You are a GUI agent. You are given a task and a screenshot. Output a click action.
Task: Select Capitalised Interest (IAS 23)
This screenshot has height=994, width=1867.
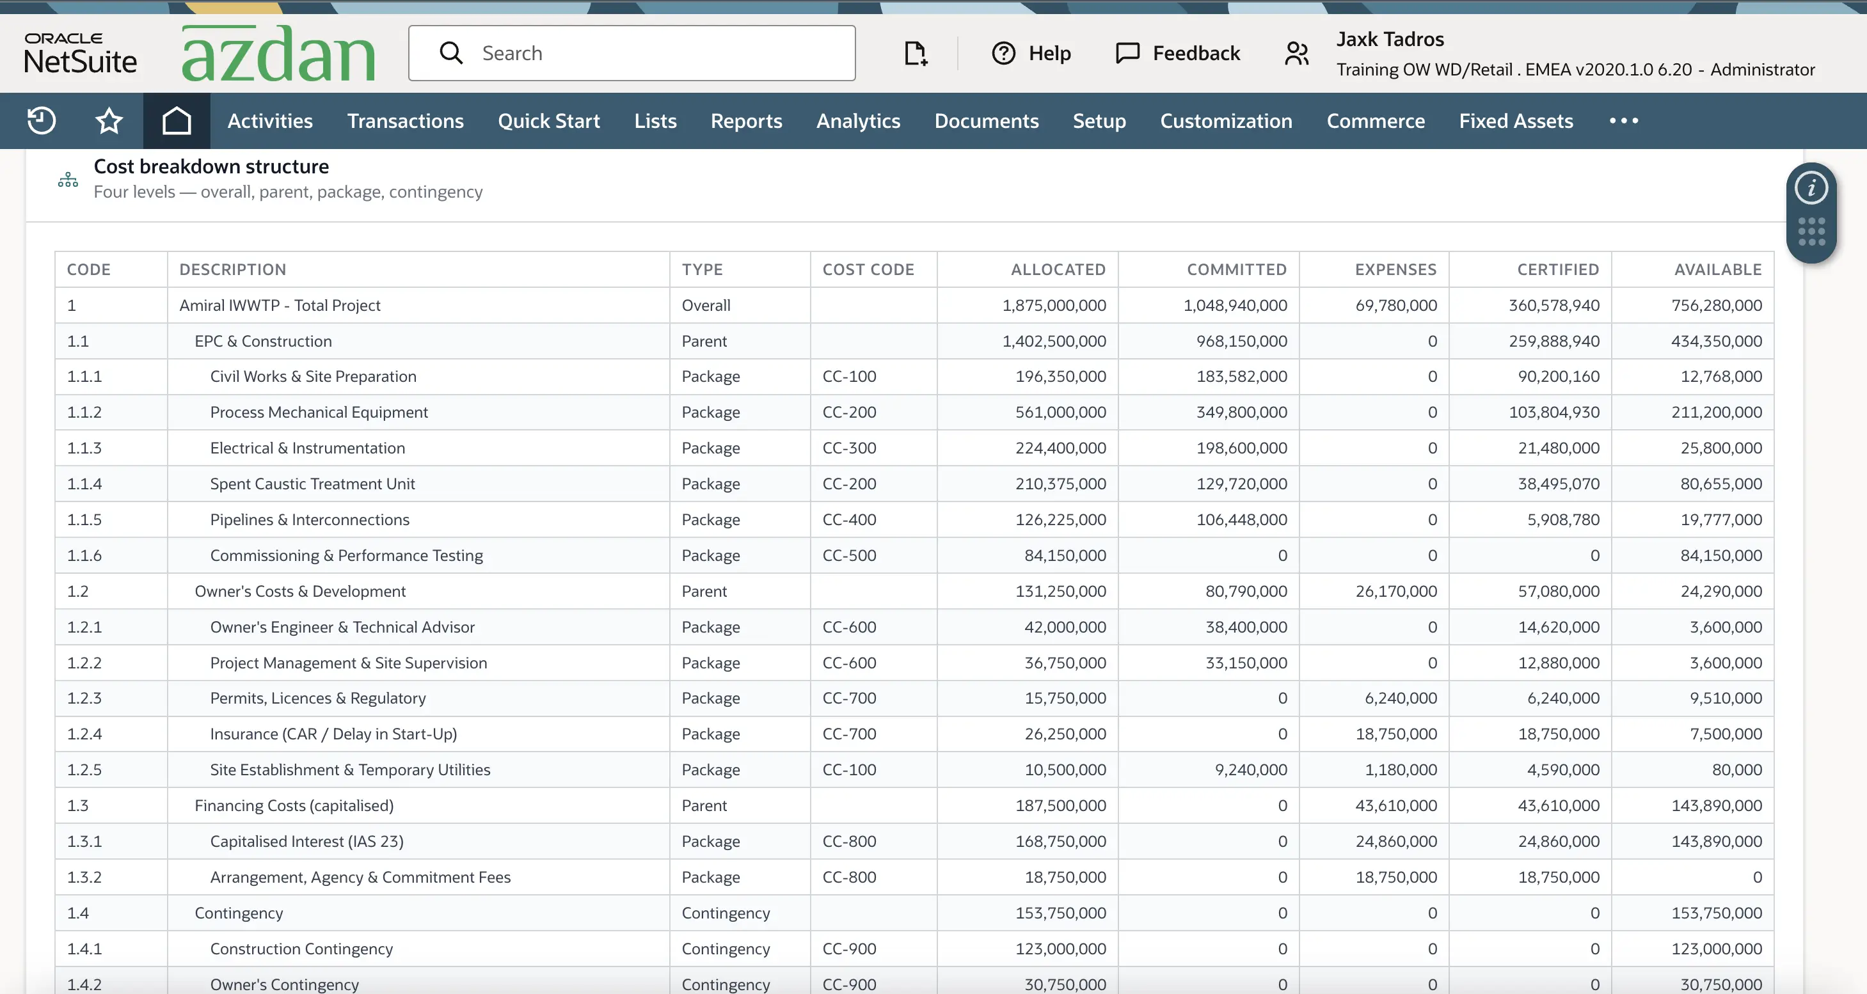point(306,842)
